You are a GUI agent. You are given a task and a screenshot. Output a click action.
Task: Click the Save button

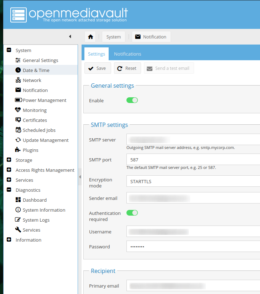(98, 68)
